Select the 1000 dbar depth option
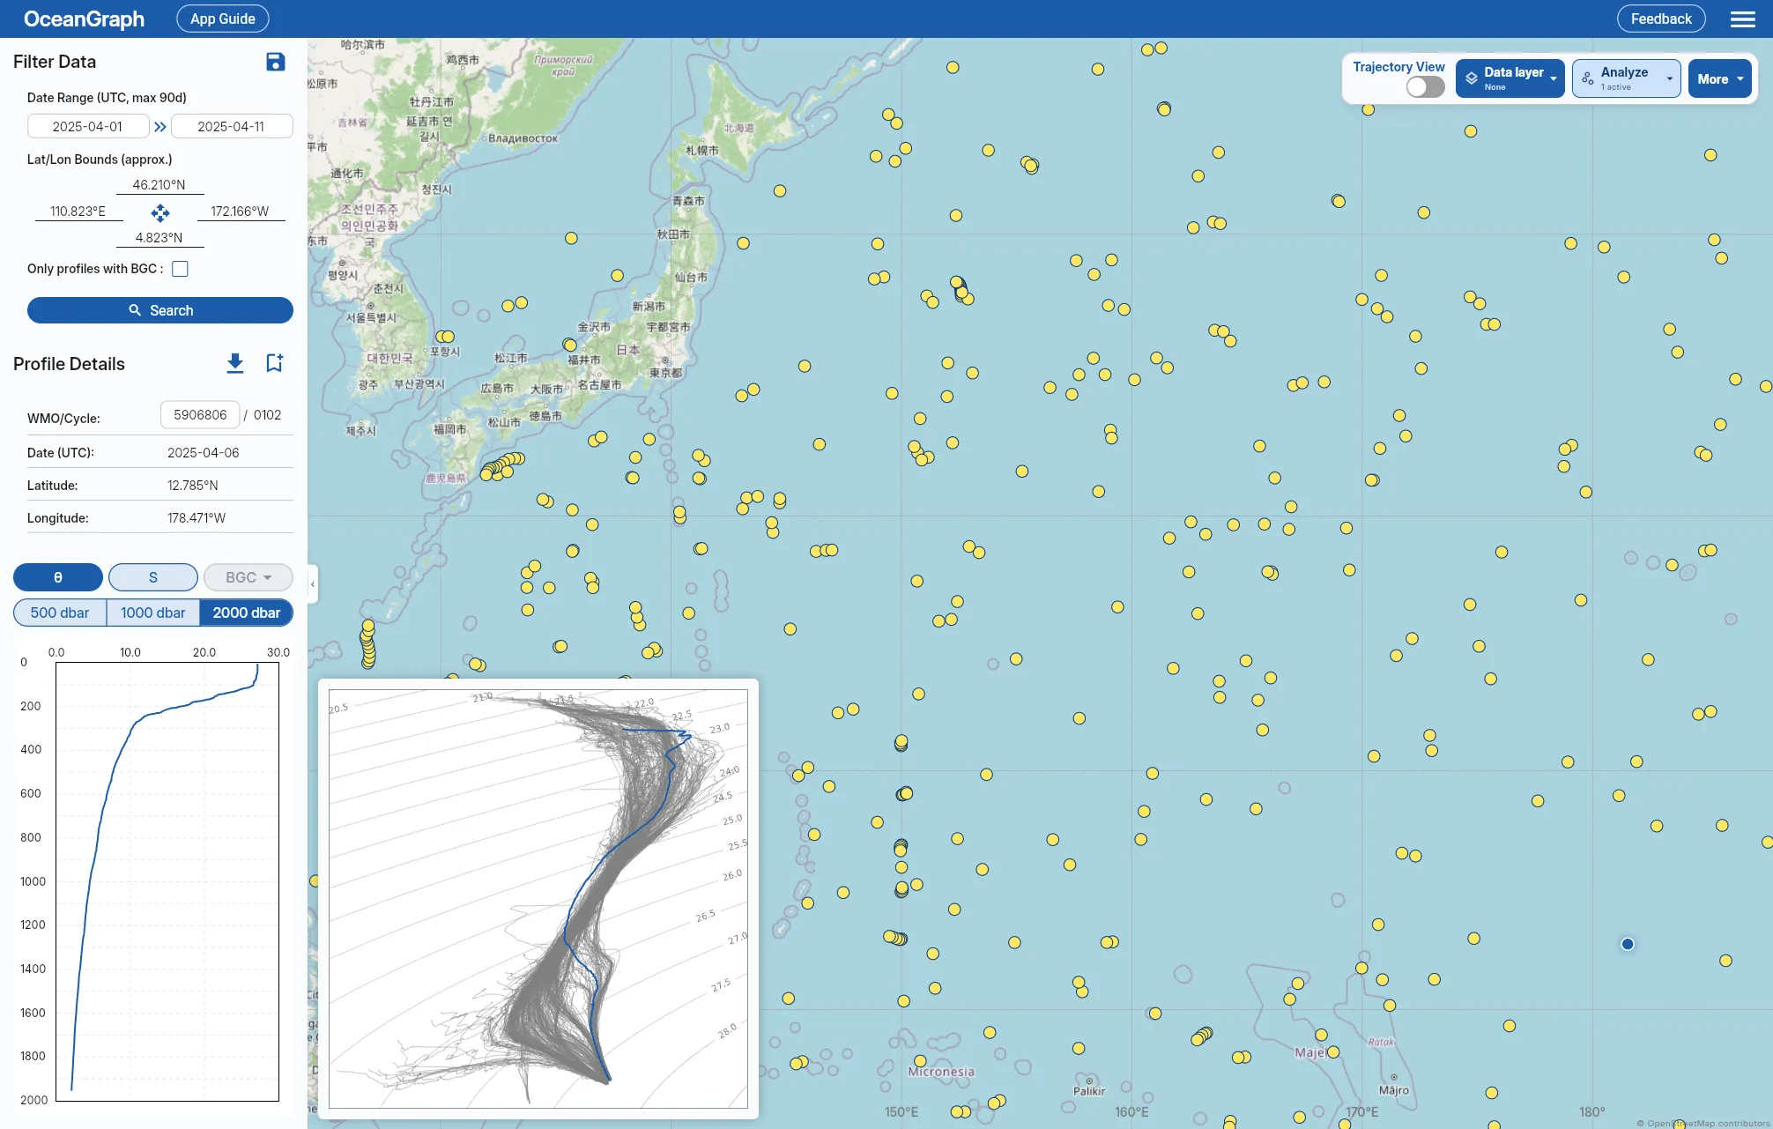Viewport: 1773px width, 1129px height. point(153,613)
